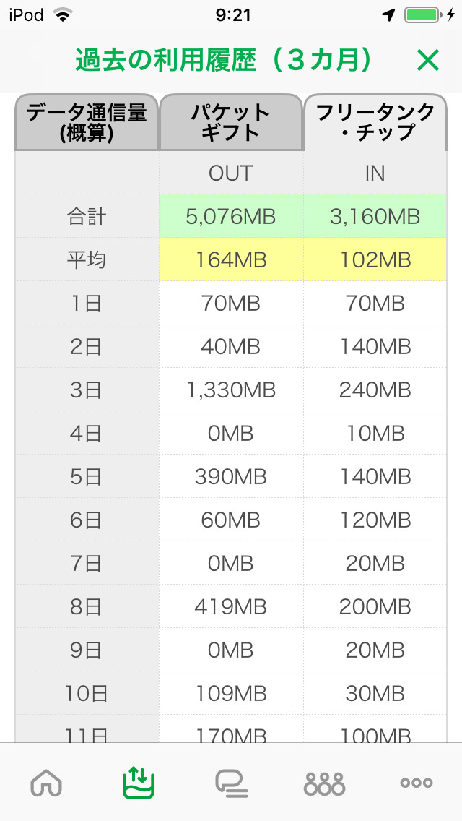This screenshot has height=821, width=462.
Task: Close the usage history screen
Action: click(428, 61)
